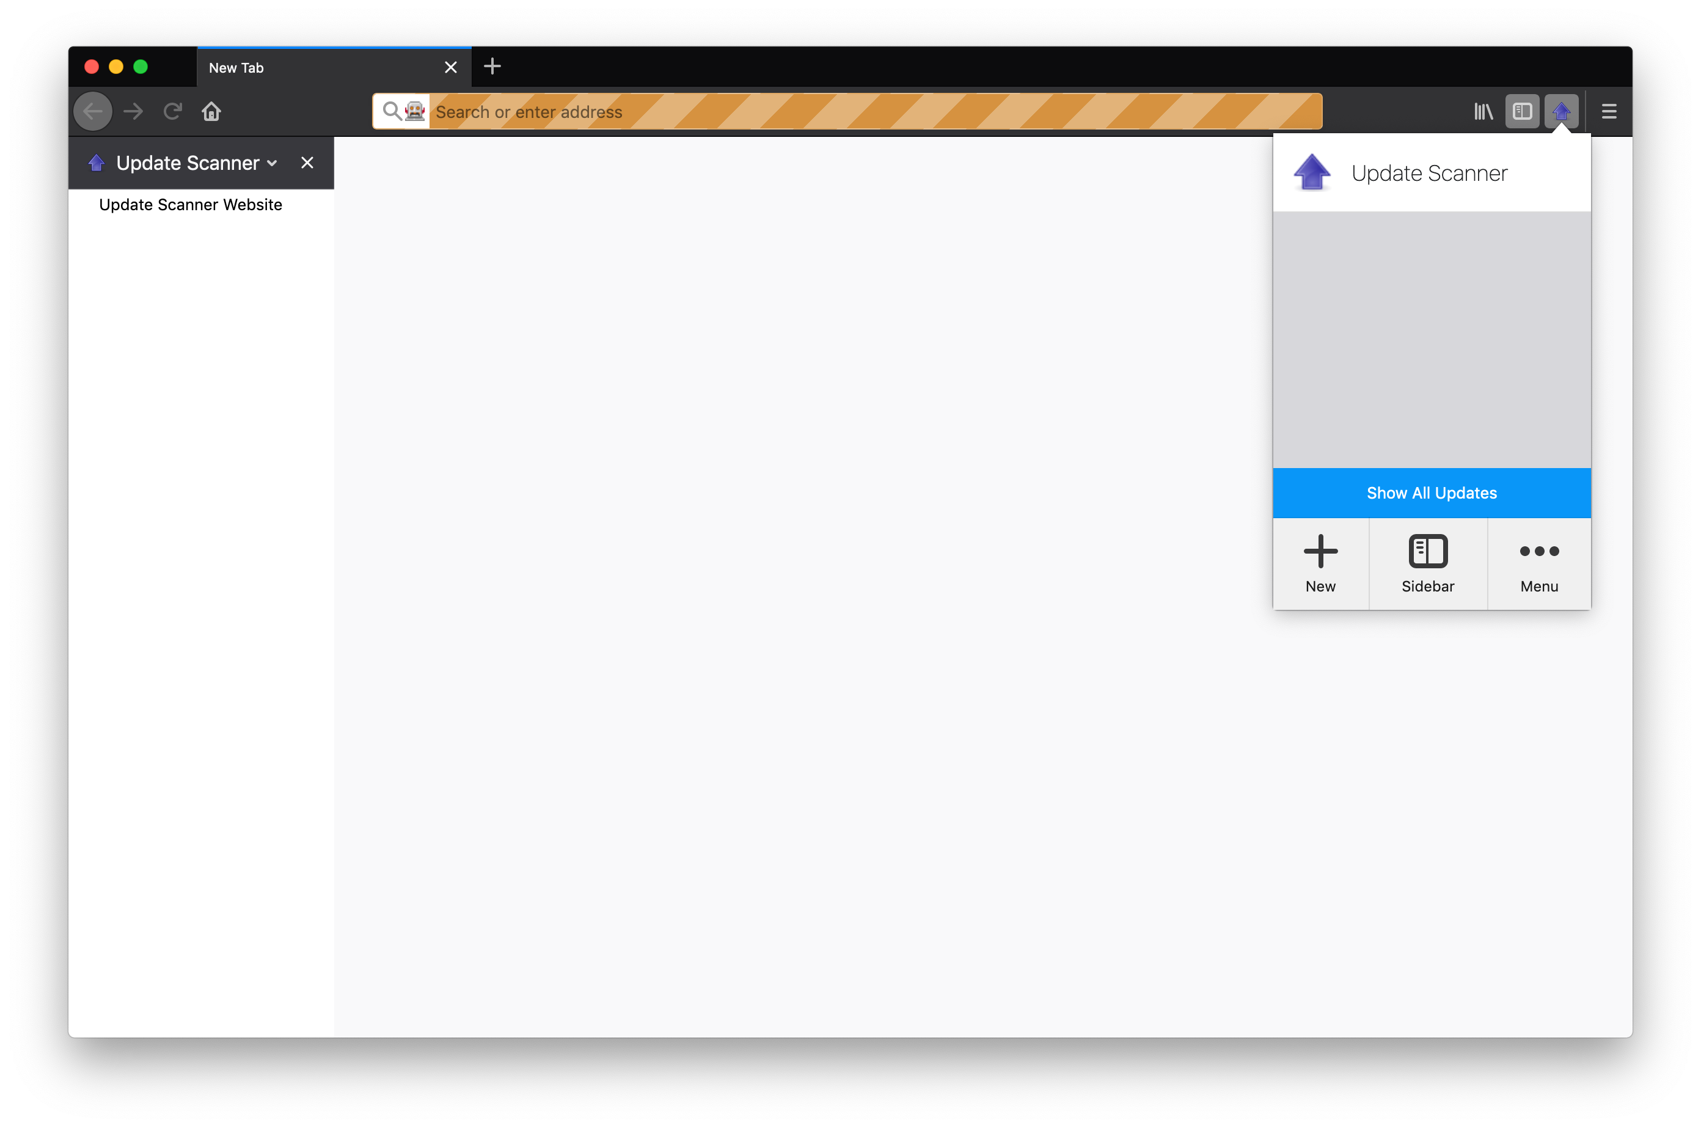This screenshot has height=1128, width=1701.
Task: Click the Sidebar icon in Update Scanner popup
Action: point(1428,563)
